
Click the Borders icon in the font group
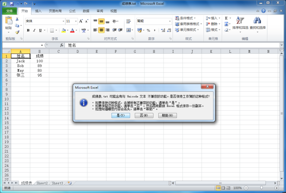52,30
